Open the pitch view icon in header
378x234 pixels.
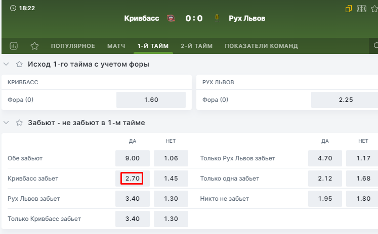(361, 9)
